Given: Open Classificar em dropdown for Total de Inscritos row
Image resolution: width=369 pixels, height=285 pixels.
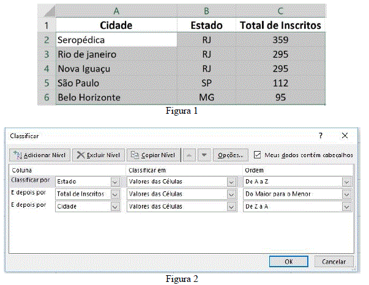Looking at the screenshot, I should [231, 194].
